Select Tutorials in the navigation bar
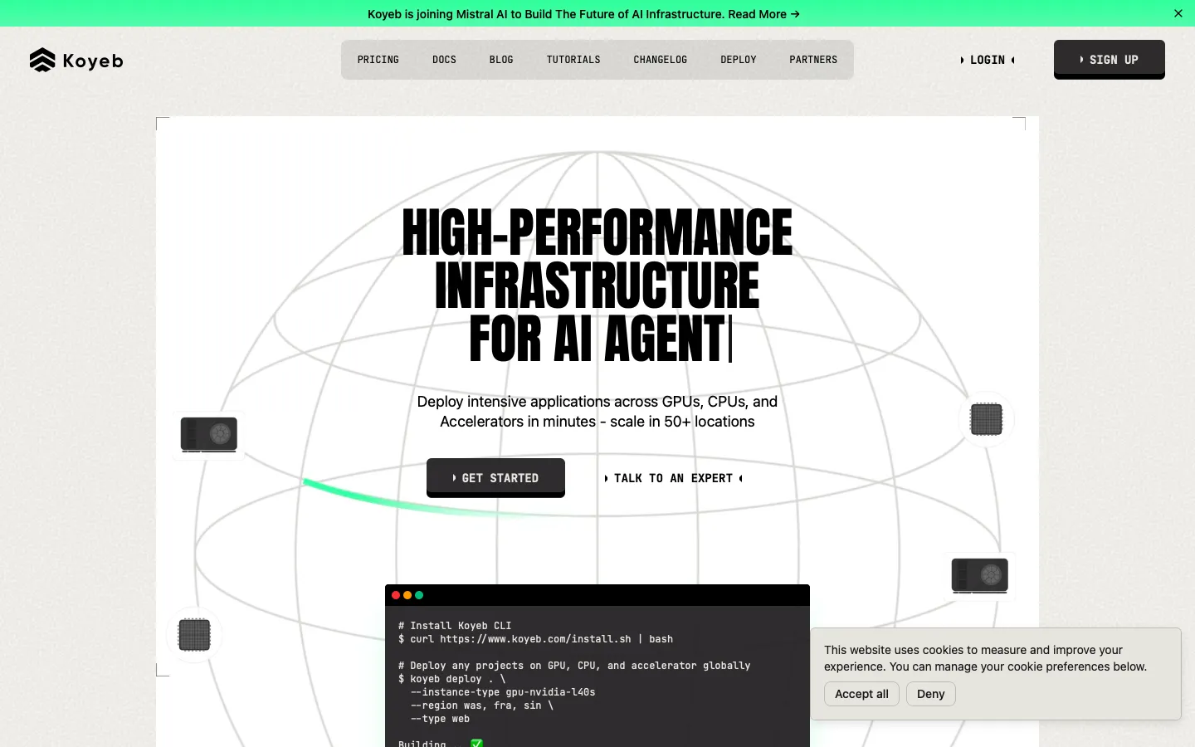The height and width of the screenshot is (747, 1195). click(x=573, y=60)
